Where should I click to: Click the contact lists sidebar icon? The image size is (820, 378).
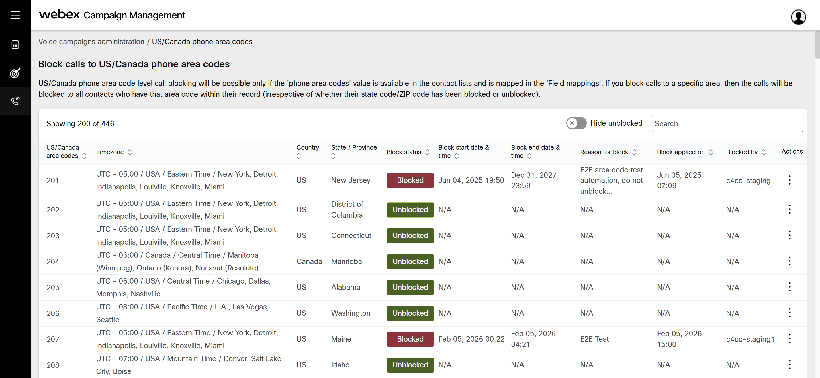tap(15, 44)
